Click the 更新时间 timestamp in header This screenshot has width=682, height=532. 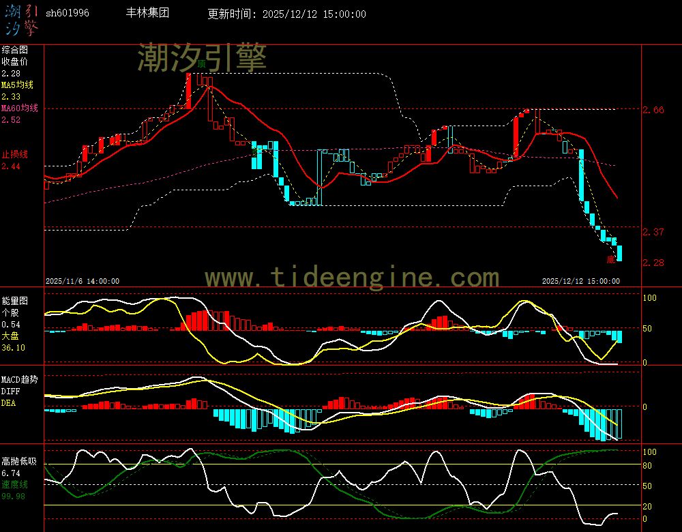pos(286,14)
